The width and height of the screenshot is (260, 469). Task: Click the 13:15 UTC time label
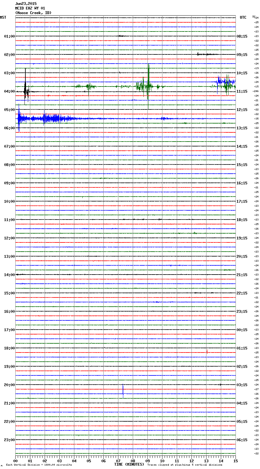tap(242, 128)
